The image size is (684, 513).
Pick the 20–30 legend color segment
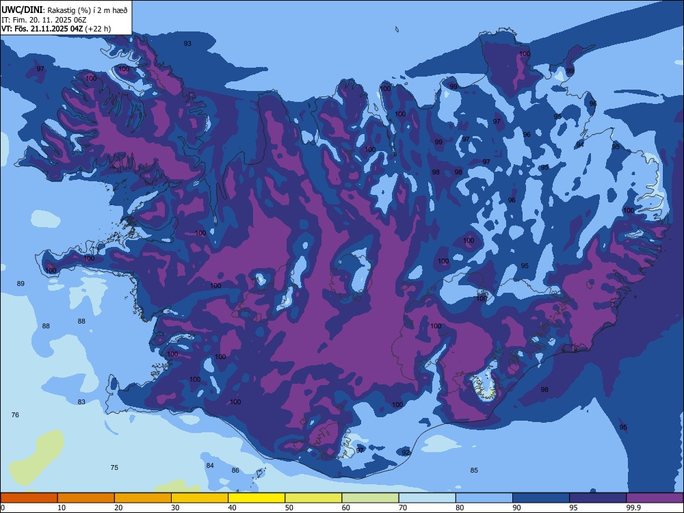(x=143, y=498)
